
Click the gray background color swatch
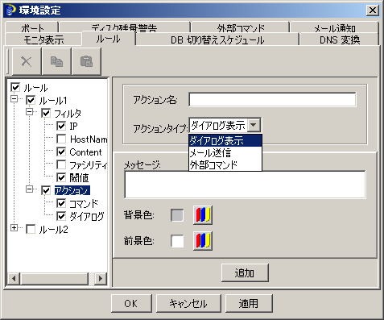point(177,215)
